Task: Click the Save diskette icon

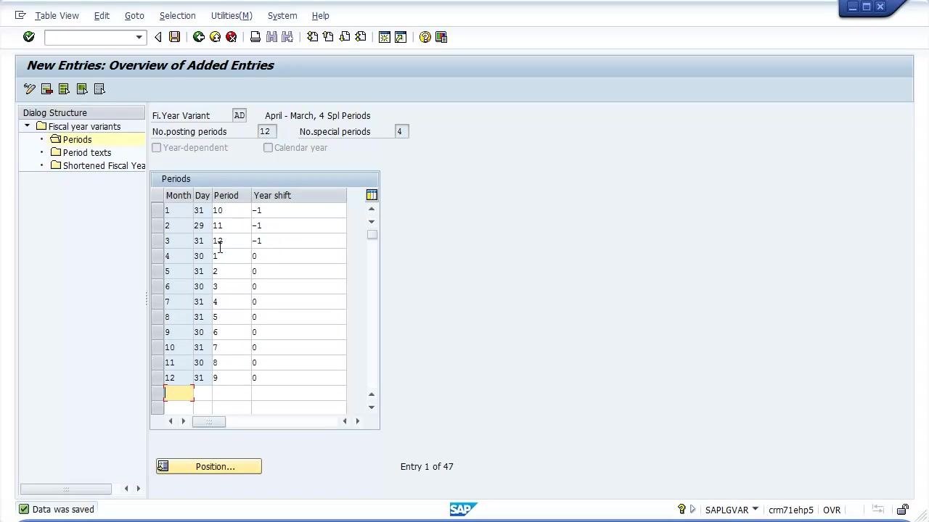Action: (174, 37)
